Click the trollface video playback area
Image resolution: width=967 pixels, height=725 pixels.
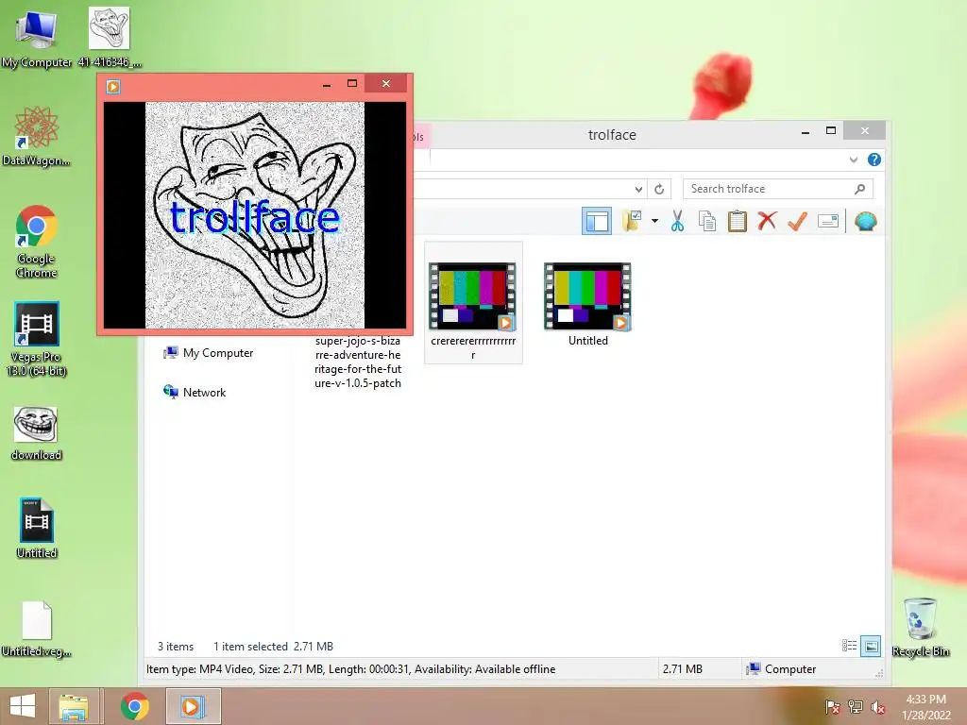tap(255, 215)
